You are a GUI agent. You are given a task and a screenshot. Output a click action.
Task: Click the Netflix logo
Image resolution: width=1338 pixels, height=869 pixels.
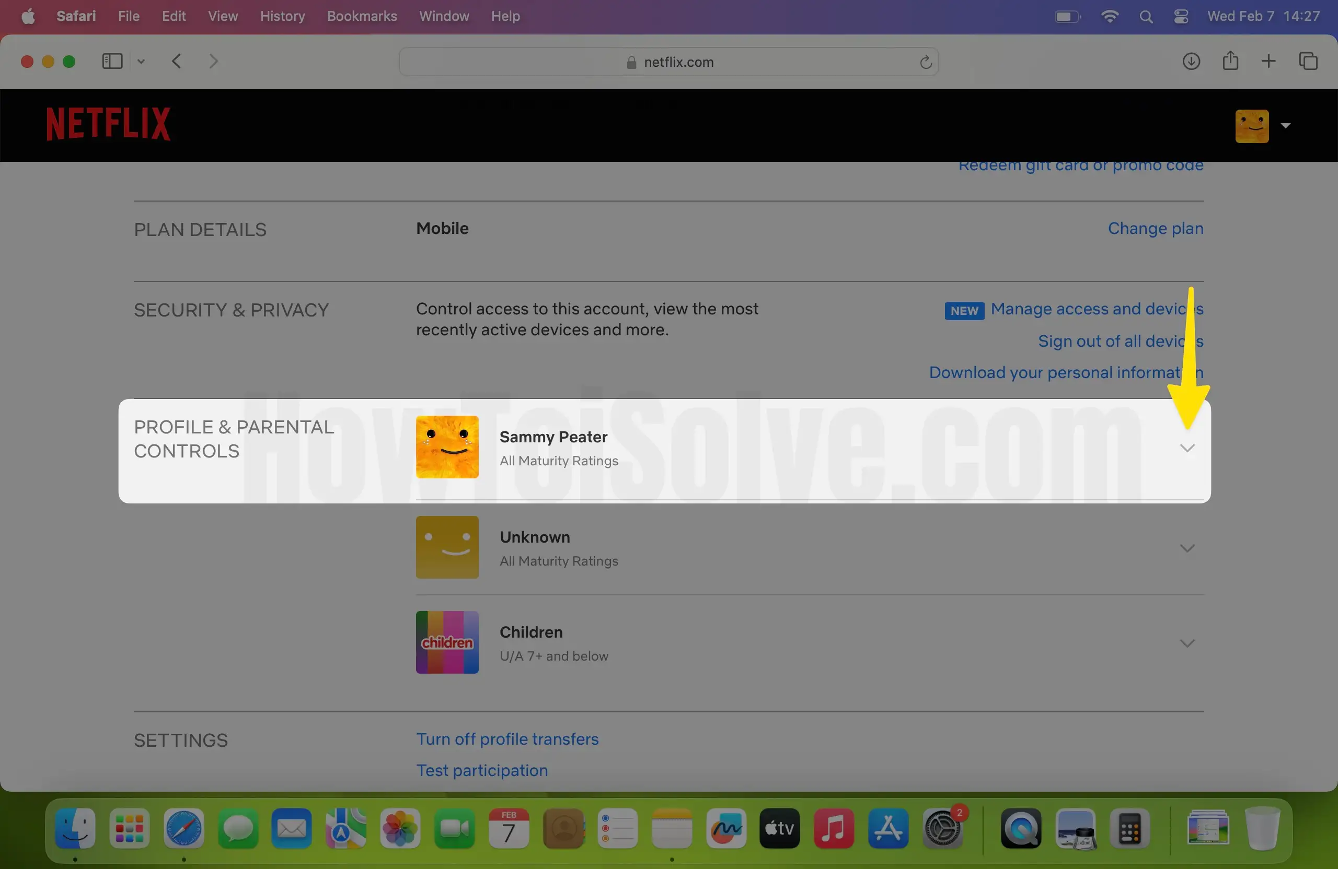[x=108, y=124]
